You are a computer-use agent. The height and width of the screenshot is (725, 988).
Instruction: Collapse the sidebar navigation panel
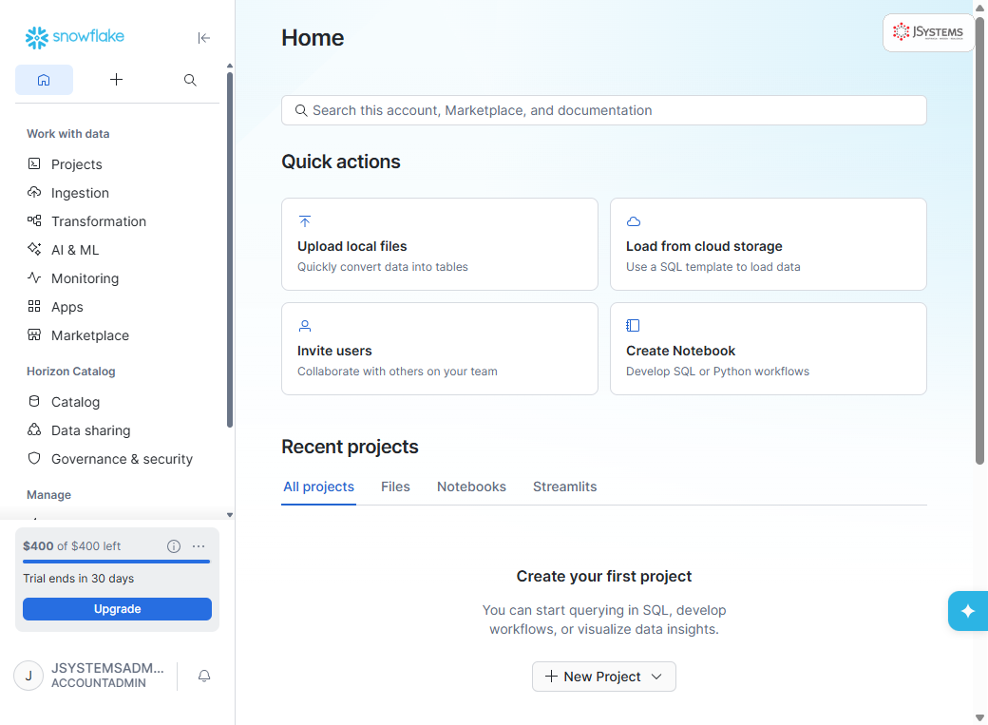[x=203, y=38]
